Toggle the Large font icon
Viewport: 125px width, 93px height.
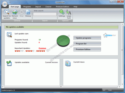coord(69,12)
